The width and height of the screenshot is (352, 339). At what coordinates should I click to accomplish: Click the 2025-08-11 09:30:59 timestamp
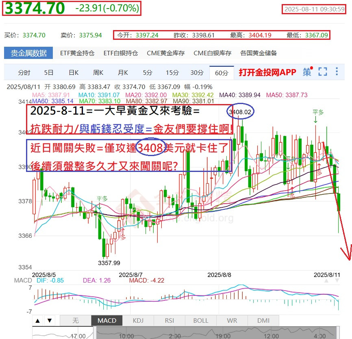[314, 9]
